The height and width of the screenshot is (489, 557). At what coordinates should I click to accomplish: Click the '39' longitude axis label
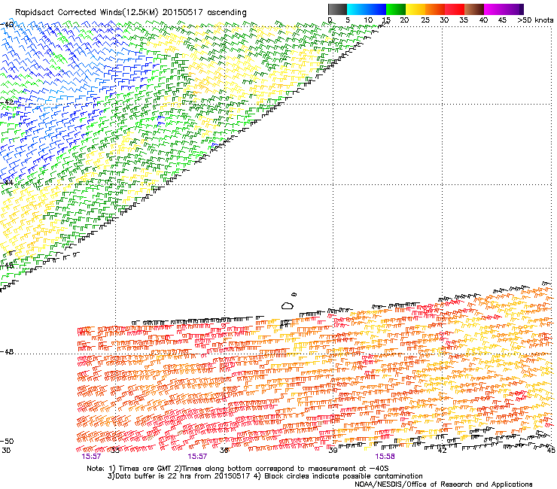pos(333,451)
